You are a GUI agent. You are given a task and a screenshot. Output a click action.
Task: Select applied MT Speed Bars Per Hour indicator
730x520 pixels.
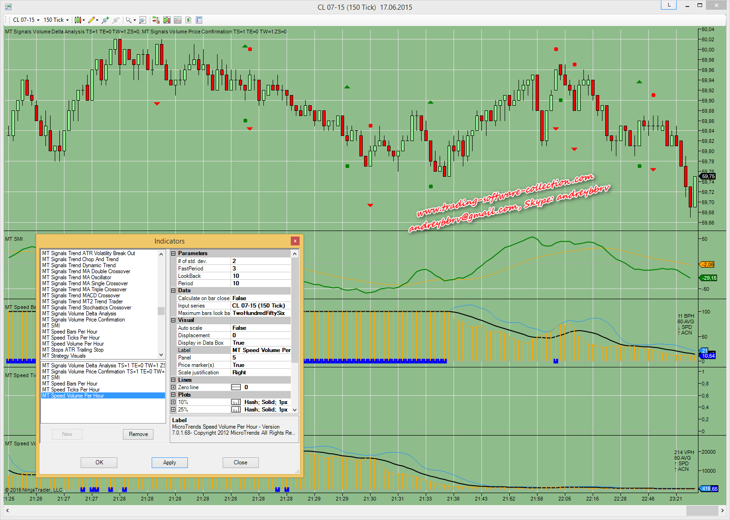pos(70,384)
